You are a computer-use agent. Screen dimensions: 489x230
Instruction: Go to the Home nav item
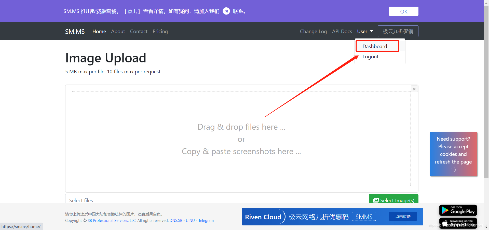[x=99, y=31]
